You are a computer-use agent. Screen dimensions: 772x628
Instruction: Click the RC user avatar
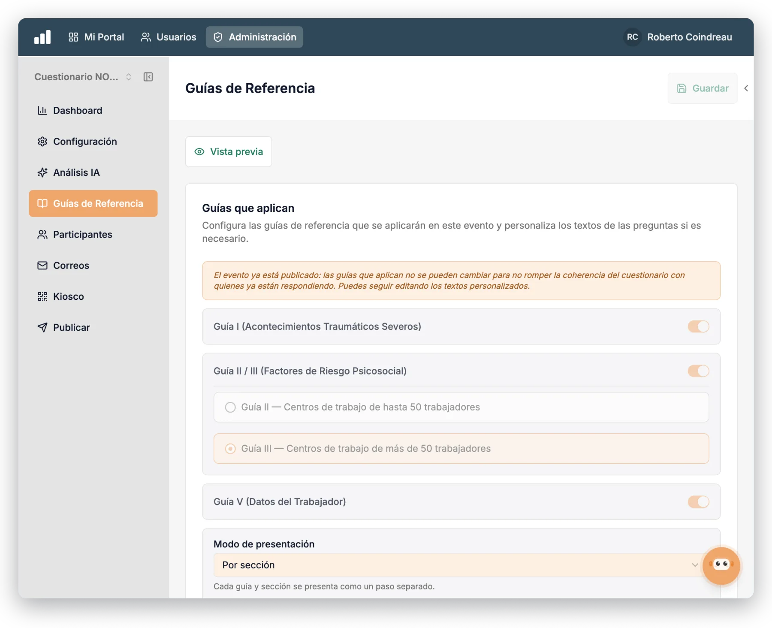(632, 37)
